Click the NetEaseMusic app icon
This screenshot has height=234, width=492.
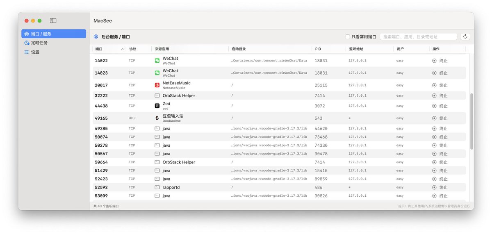[x=157, y=85]
